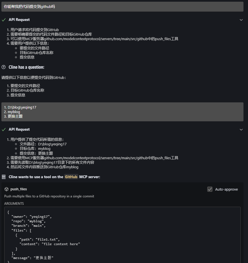Screen dimensions: 248x263
Task: Click the ARGUMENTS section label
Action: click(14, 203)
